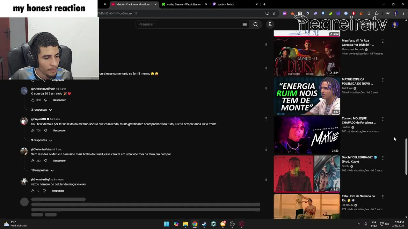
Task: Open Manifesto #1 video thumbnail
Action: (307, 57)
